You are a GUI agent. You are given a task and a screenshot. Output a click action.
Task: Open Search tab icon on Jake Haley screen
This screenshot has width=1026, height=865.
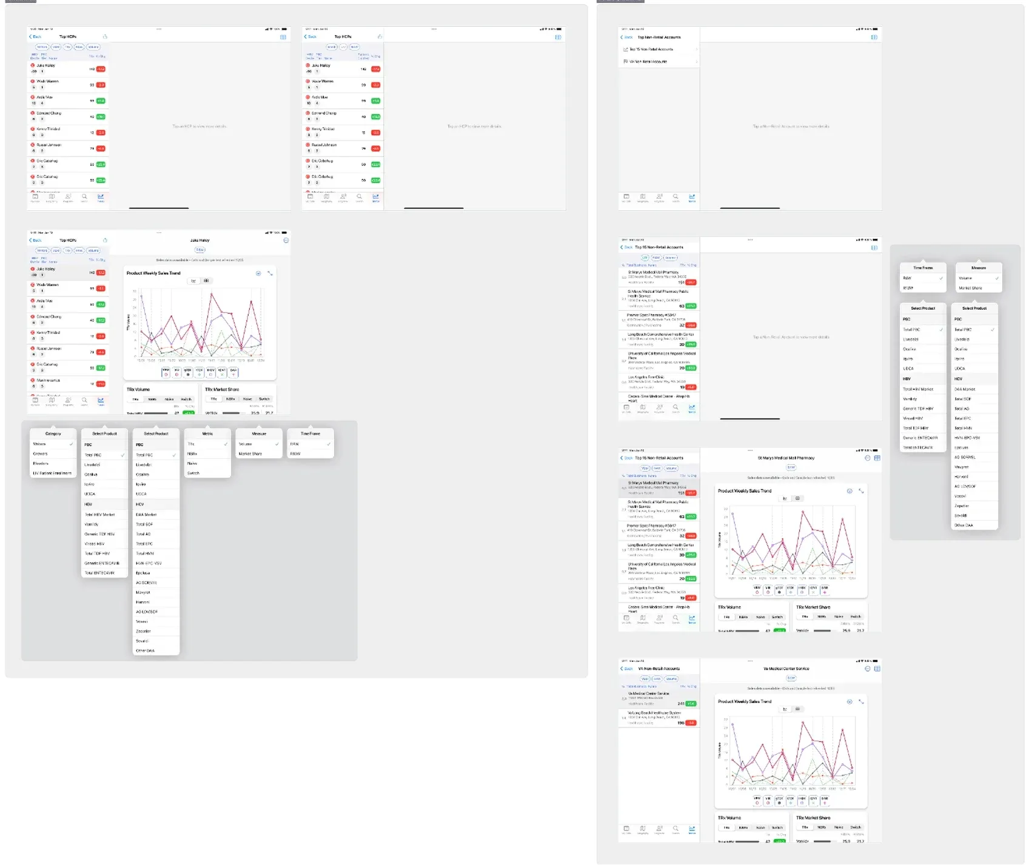coord(84,401)
